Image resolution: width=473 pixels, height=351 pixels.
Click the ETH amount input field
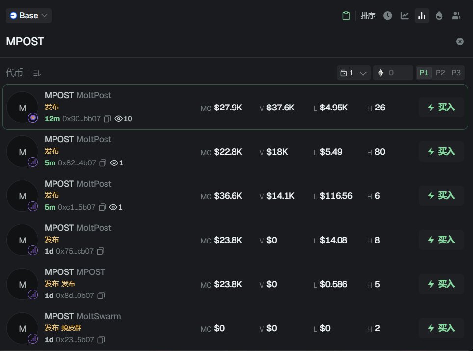point(393,73)
